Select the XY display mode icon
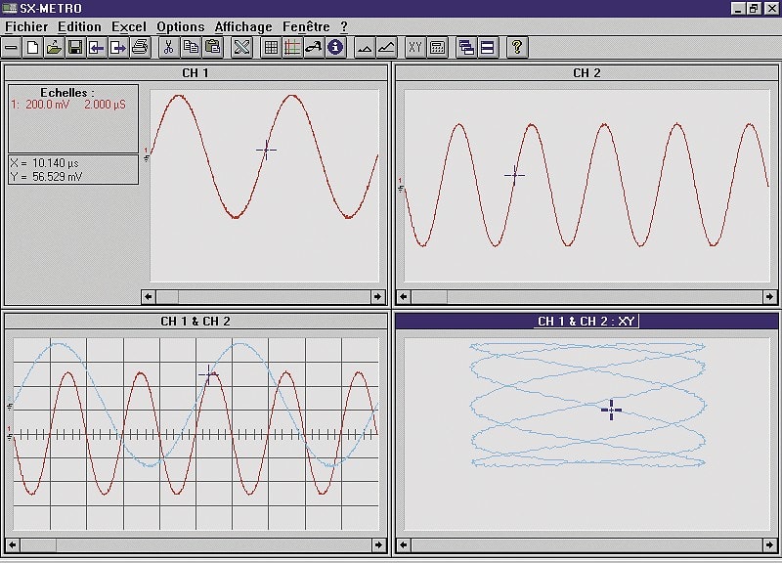The height and width of the screenshot is (563, 782). [x=413, y=47]
